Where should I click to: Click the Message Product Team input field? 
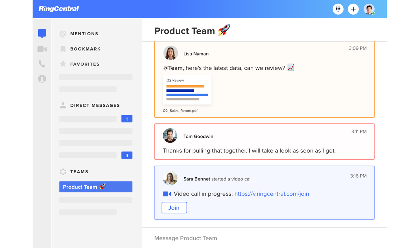264,238
